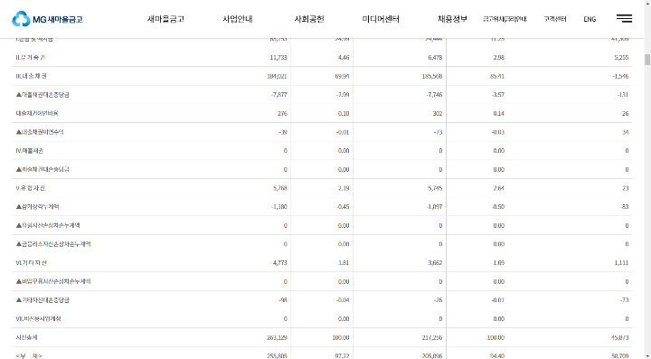Click the value -7,746

434,95
